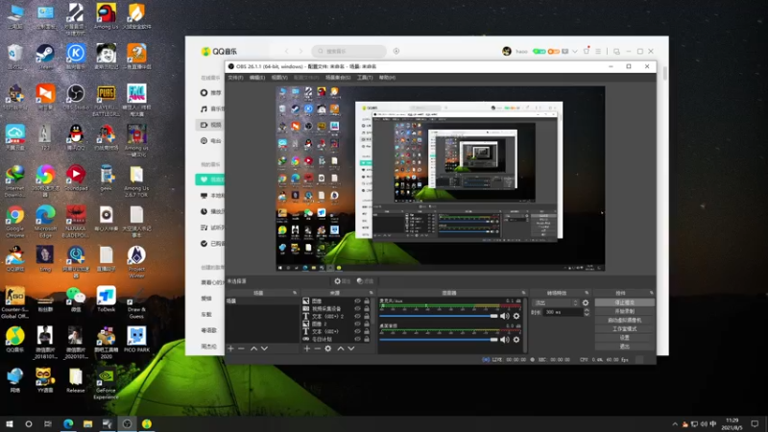Toggle visibility of 图像 2 source

(x=357, y=324)
